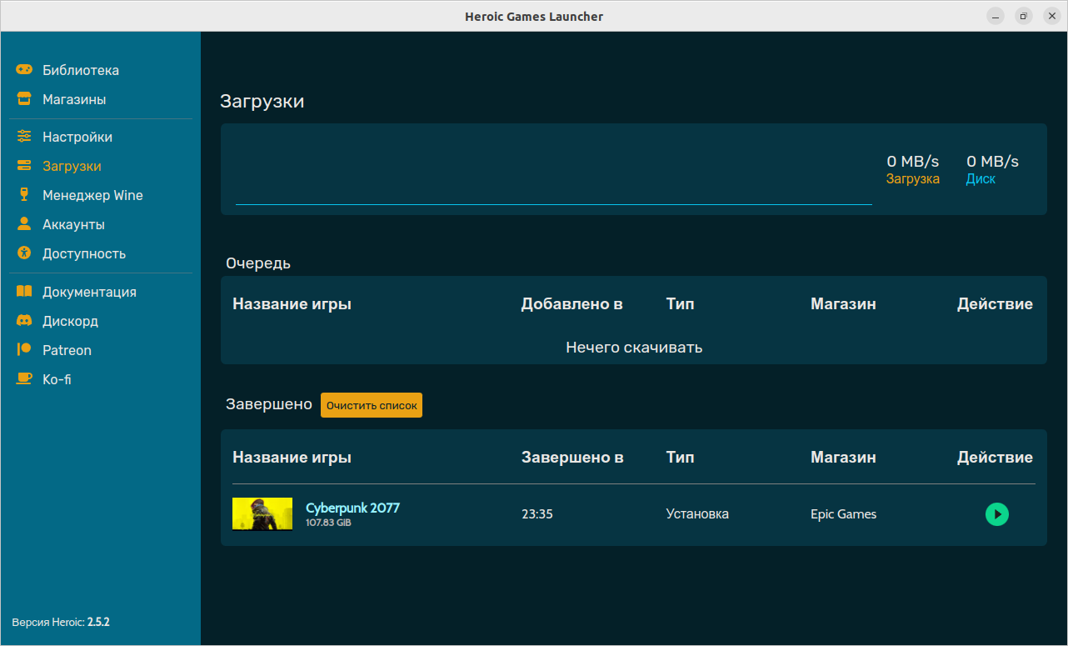Viewport: 1068px width, 646px height.
Task: Click the Settings sliders icon
Action: 24,137
